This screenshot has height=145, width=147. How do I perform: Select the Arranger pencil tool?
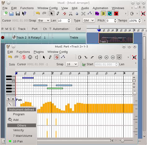point(58,14)
